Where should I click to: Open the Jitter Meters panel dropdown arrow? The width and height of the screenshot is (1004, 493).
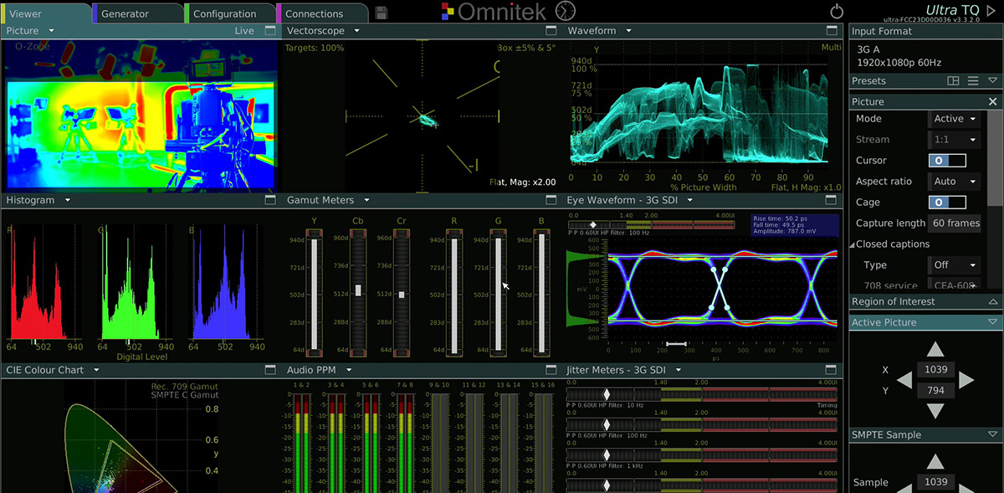pyautogui.click(x=679, y=369)
